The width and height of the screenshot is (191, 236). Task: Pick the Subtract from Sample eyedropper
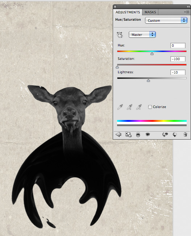[139, 107]
